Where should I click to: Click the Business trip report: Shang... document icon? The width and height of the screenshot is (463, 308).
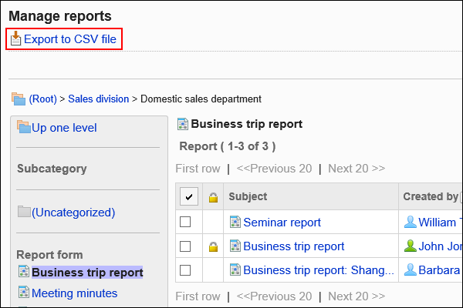[235, 269]
